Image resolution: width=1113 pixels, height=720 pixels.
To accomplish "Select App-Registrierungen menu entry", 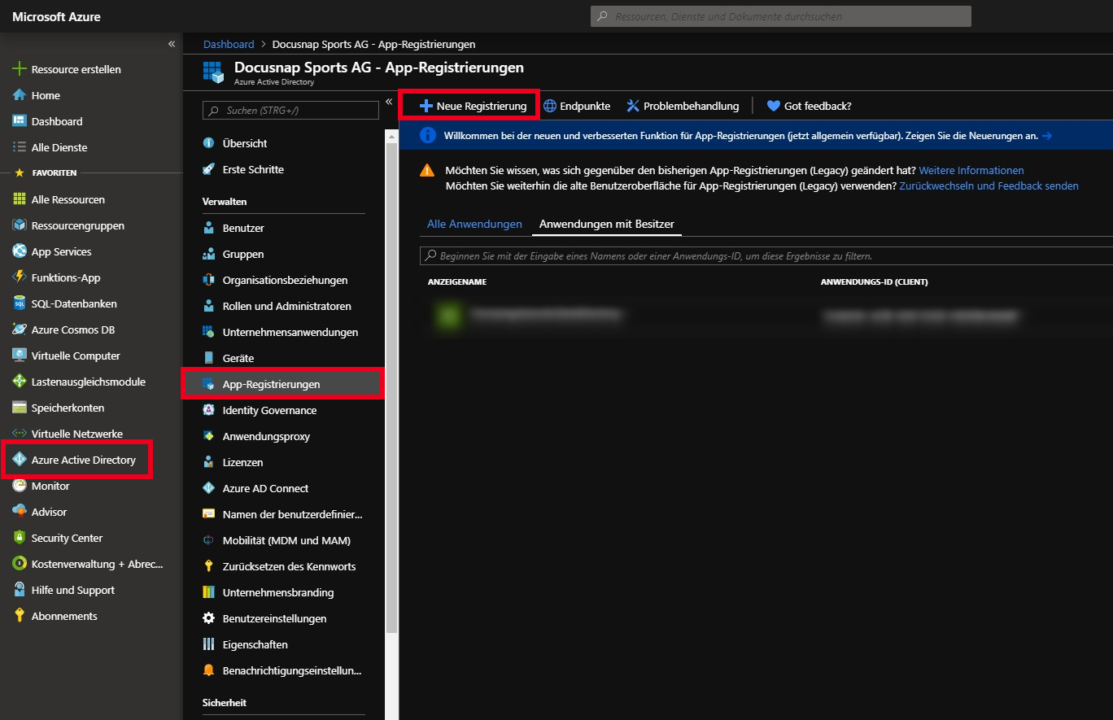I will pyautogui.click(x=283, y=384).
